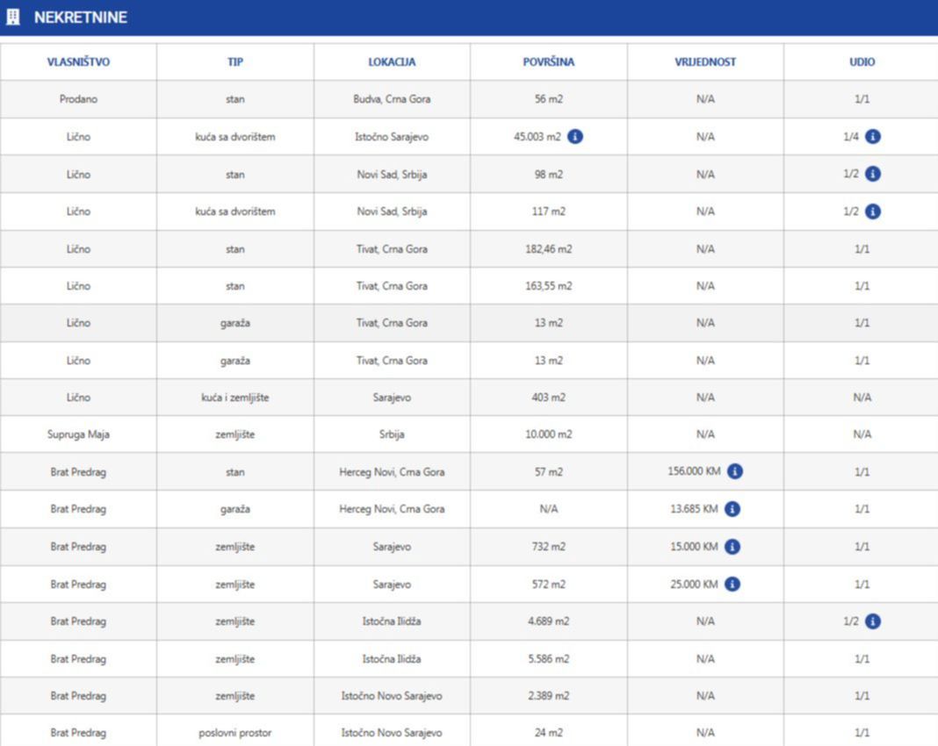Click info icon beside the 1/4 share

click(x=872, y=137)
